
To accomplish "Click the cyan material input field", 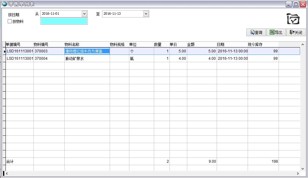I will coord(64,21).
